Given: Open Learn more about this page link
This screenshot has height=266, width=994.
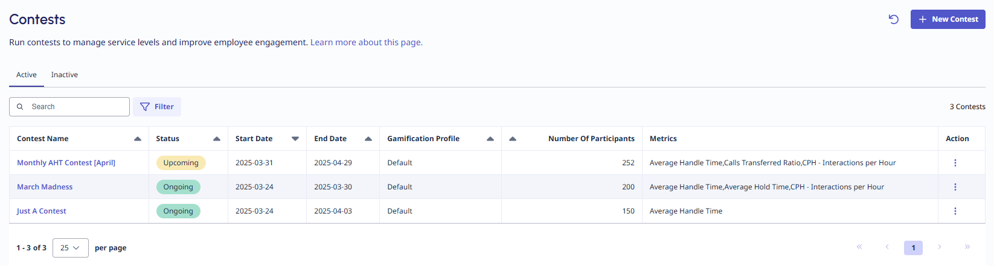Looking at the screenshot, I should click(366, 42).
